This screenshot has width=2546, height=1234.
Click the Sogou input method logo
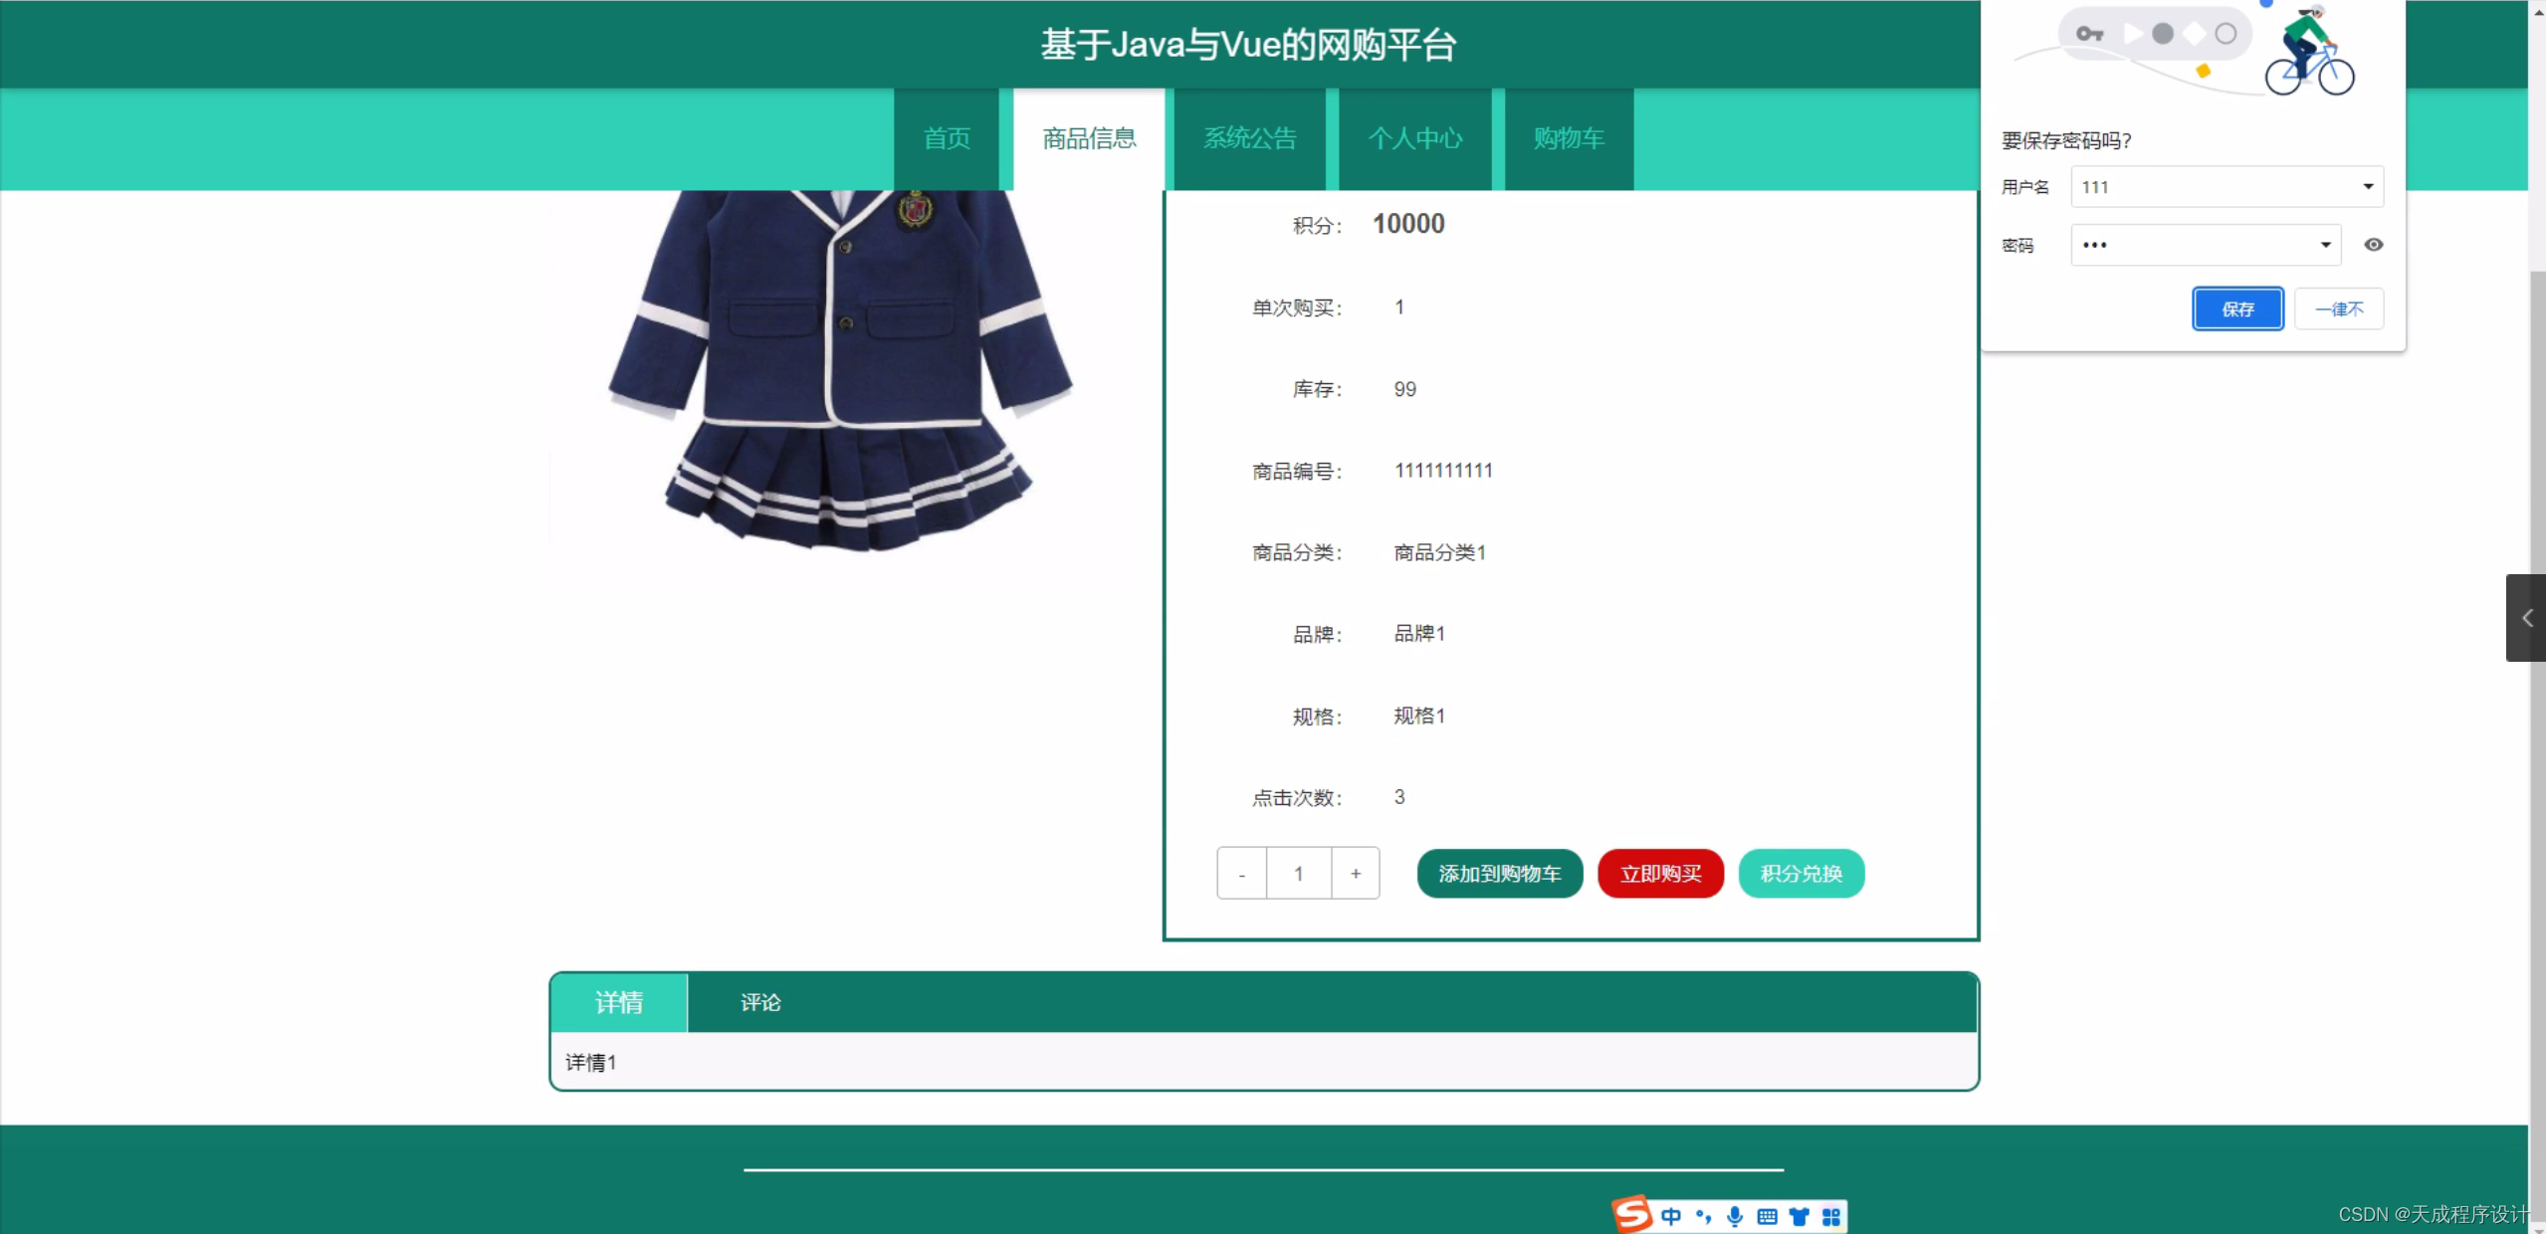(x=1632, y=1215)
